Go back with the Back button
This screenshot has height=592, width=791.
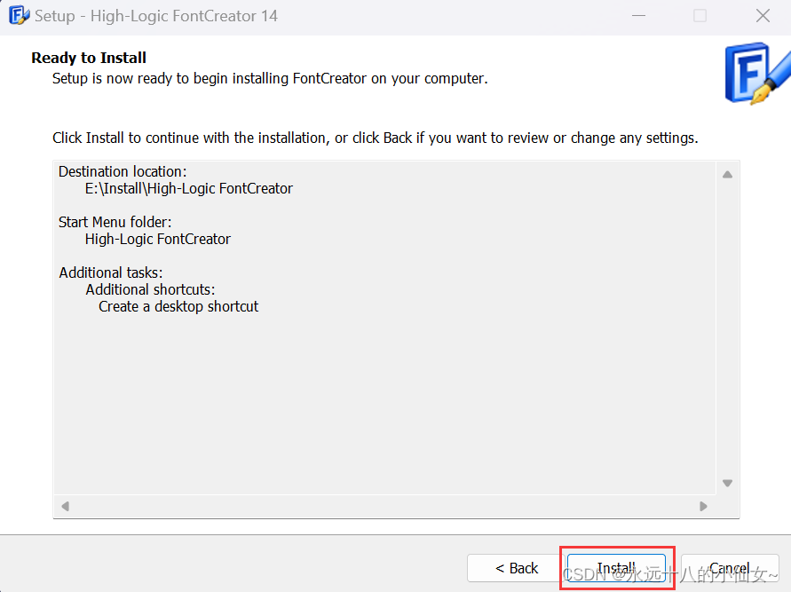517,568
